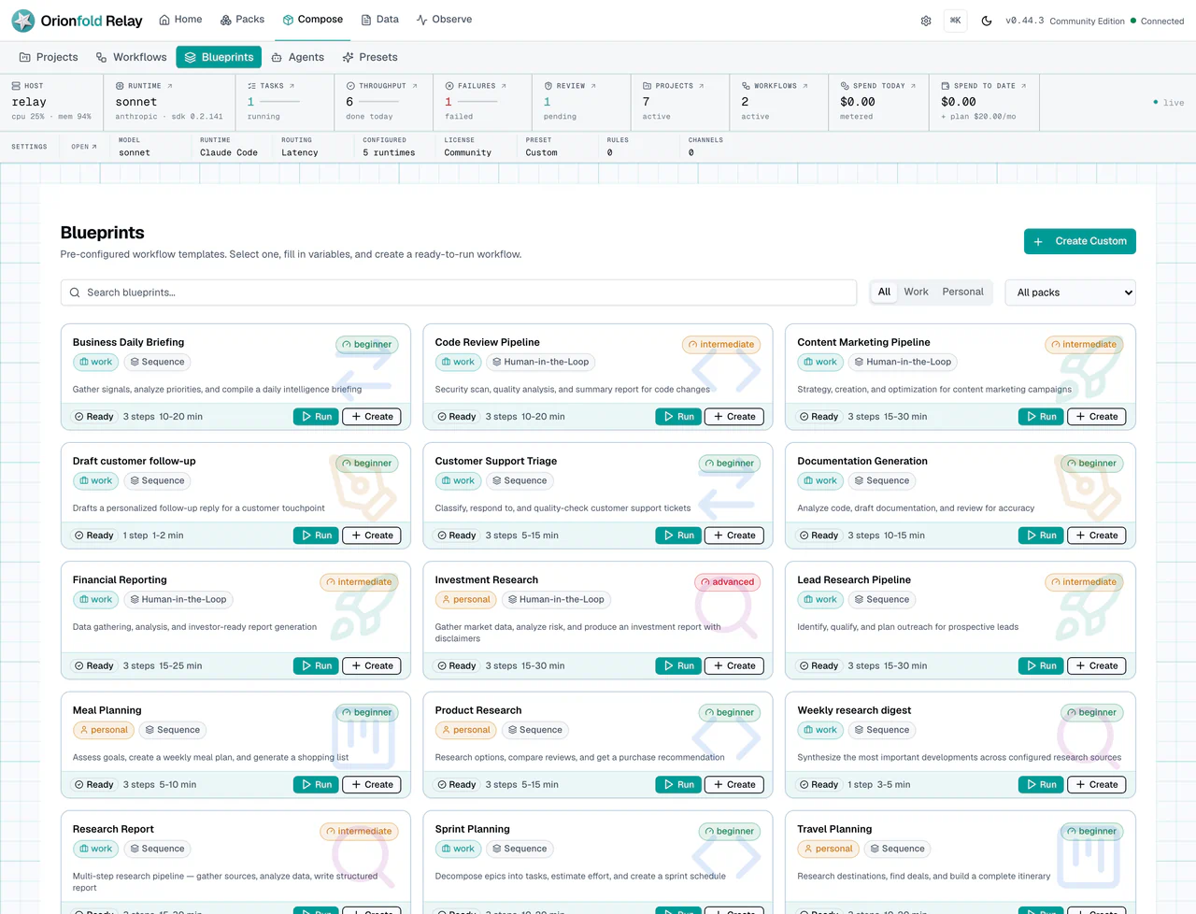
Task: Go to Home in top navigation
Action: pyautogui.click(x=180, y=20)
